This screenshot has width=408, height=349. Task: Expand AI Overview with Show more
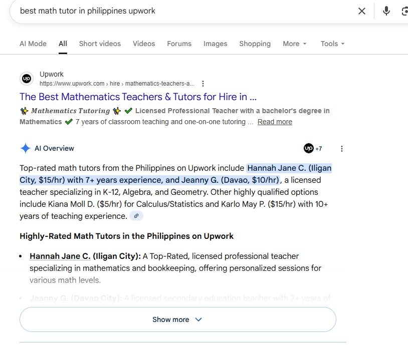(177, 319)
